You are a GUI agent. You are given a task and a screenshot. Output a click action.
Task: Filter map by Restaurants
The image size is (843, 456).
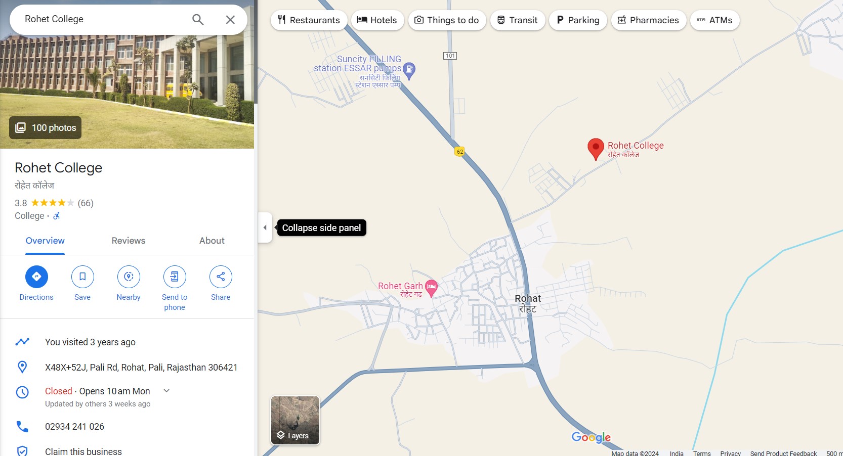309,20
